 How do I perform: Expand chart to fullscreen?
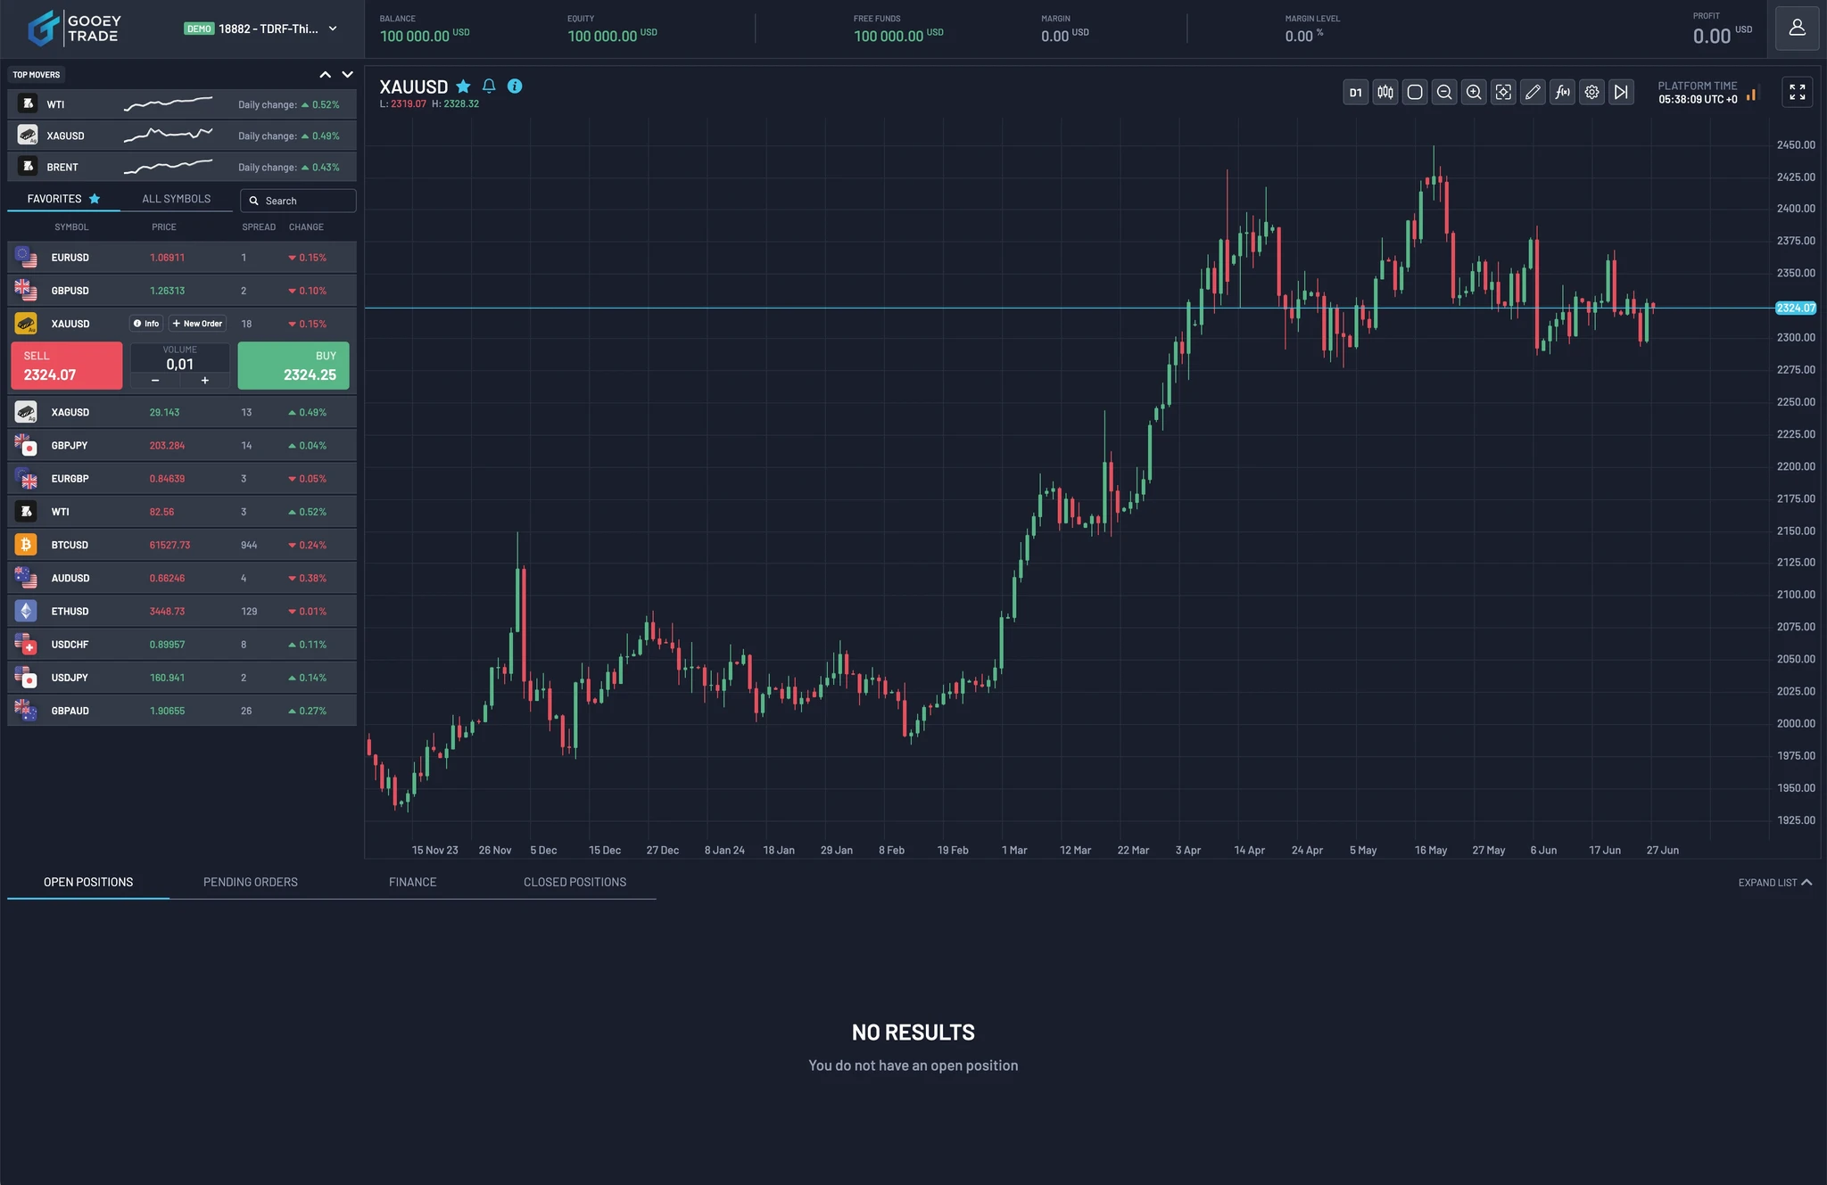click(1798, 92)
